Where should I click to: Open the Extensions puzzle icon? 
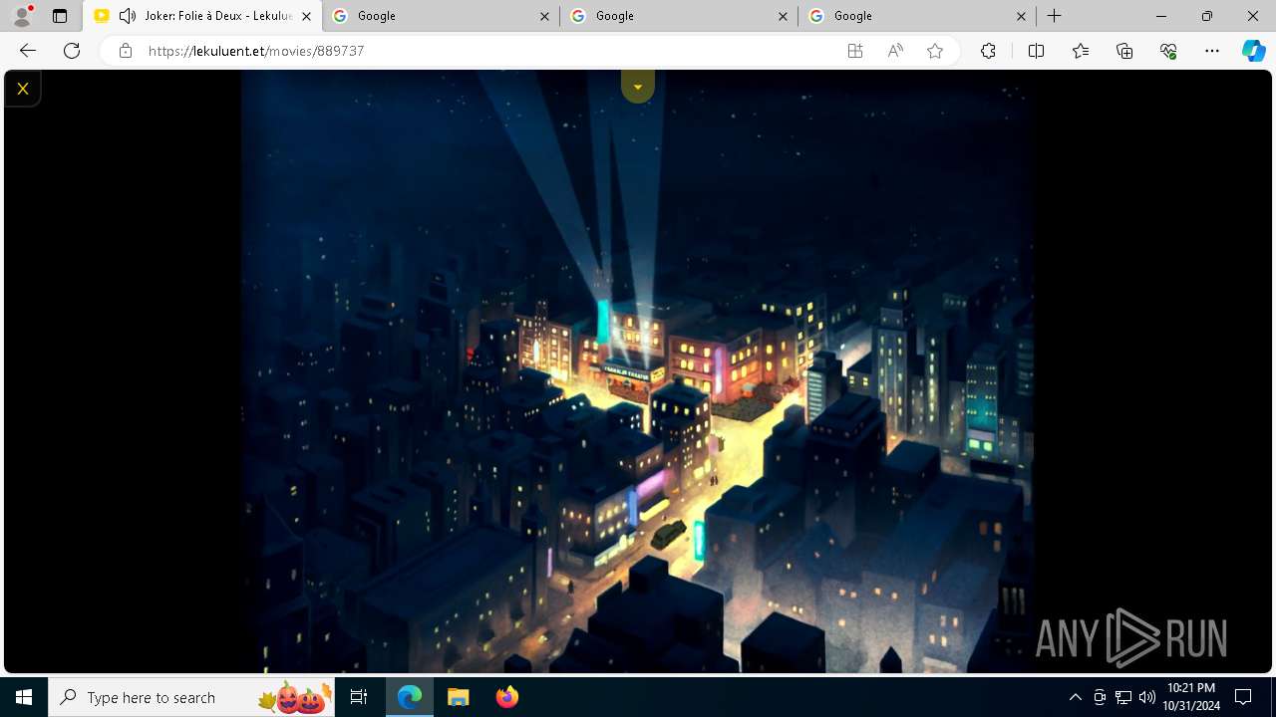click(988, 51)
